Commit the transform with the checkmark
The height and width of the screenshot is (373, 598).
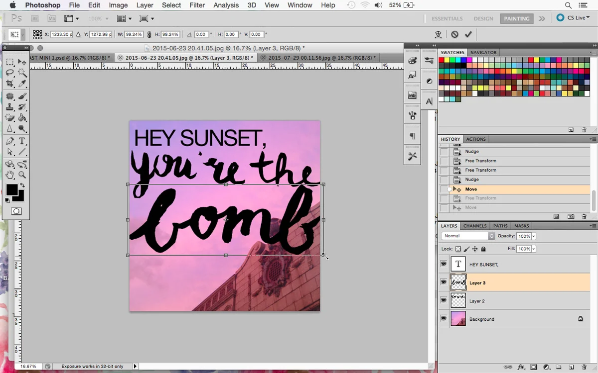[x=468, y=34]
